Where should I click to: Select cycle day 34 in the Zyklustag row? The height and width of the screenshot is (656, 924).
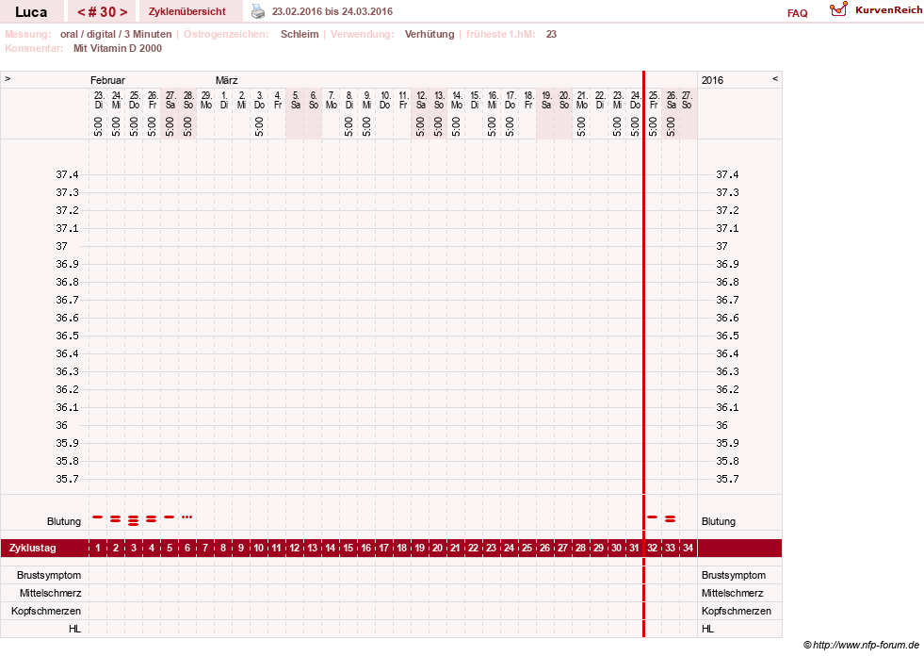pos(688,548)
